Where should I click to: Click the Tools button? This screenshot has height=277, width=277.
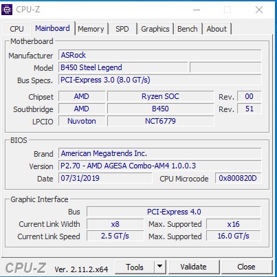coord(135,267)
